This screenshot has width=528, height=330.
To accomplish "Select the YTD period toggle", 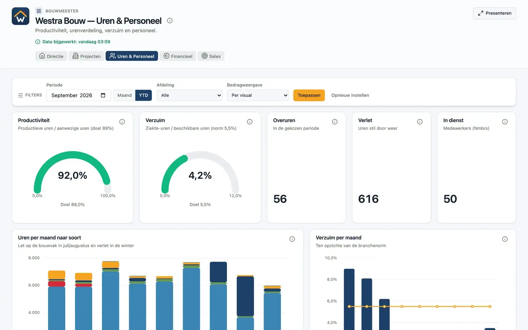I will click(143, 95).
